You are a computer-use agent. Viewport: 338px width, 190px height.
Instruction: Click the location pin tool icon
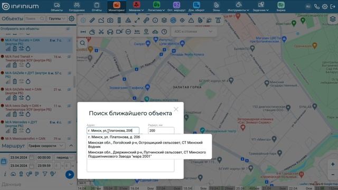(146, 32)
